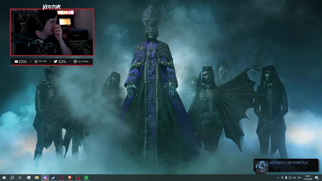This screenshot has width=322, height=181.
Task: Click the microphone tray icon
Action: point(286,178)
